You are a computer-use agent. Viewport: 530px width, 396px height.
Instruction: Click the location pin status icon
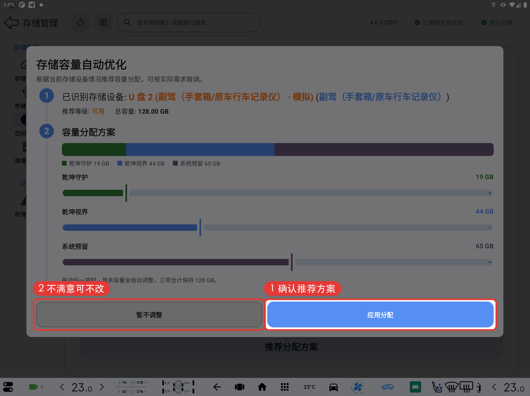tap(493, 5)
